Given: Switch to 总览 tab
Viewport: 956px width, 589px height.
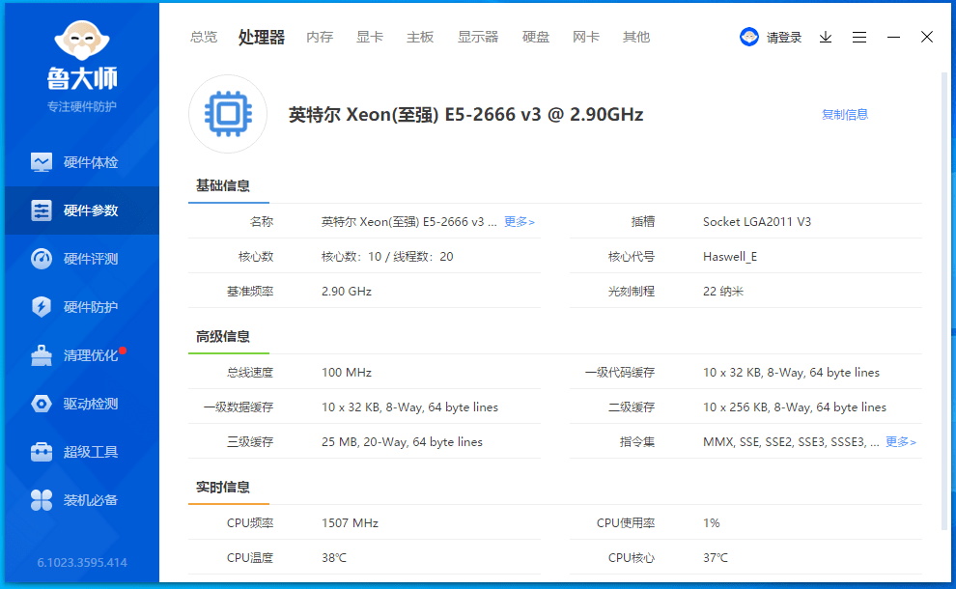Looking at the screenshot, I should [x=204, y=38].
